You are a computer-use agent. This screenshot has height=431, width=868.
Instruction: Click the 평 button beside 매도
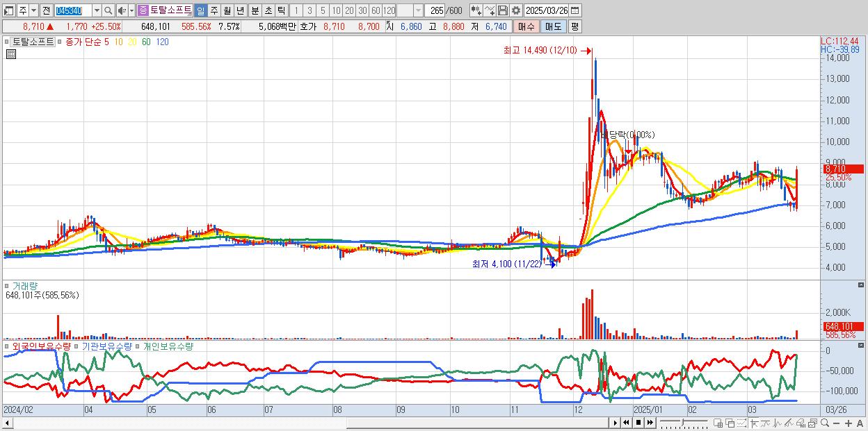point(574,26)
